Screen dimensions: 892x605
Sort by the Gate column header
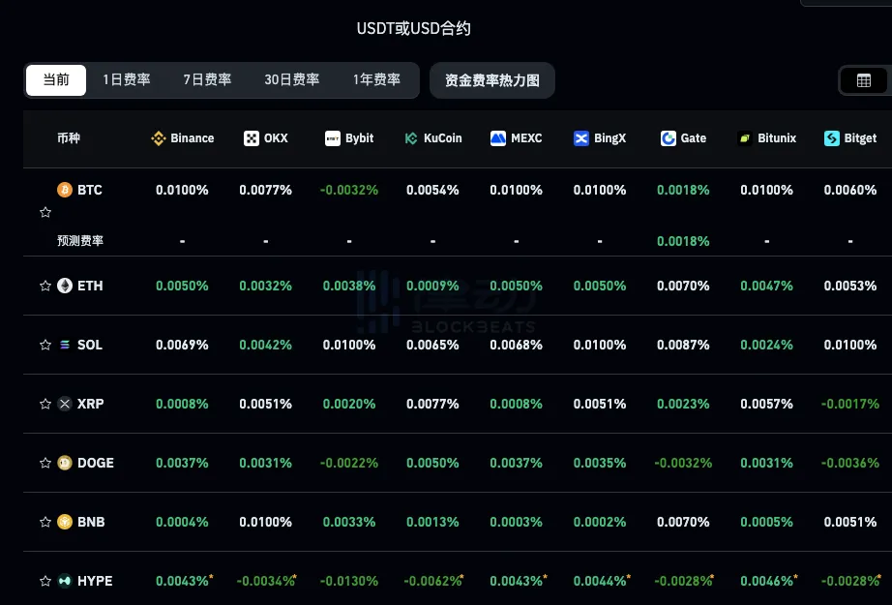(683, 138)
